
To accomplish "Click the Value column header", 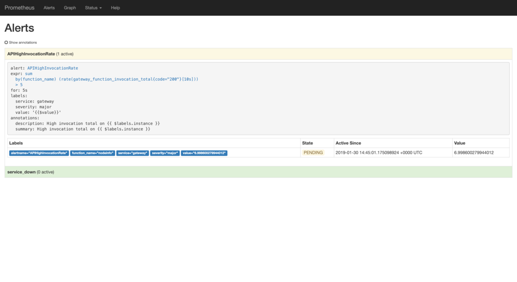I will (459, 143).
